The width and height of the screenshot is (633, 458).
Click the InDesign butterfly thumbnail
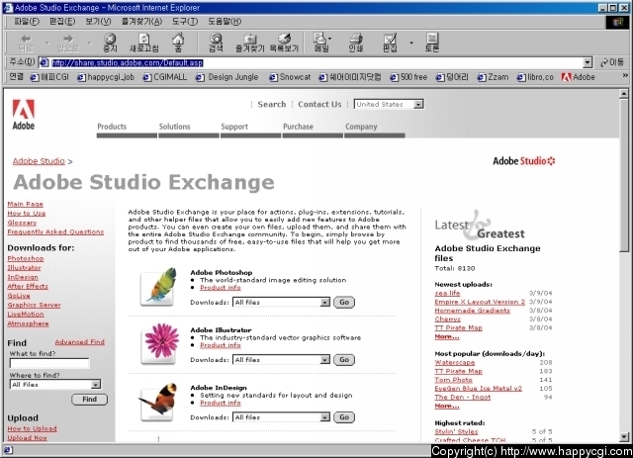(x=158, y=403)
